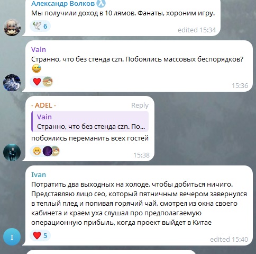Open the sender name Александр Волков
Image resolution: width=256 pixels, height=254 pixels.
(63, 3)
